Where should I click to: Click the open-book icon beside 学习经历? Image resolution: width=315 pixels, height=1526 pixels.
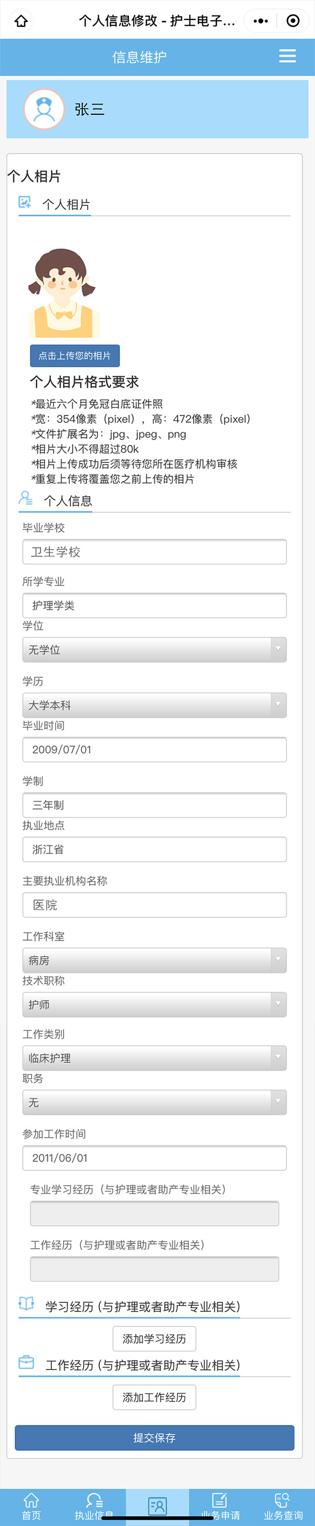pyautogui.click(x=26, y=1303)
